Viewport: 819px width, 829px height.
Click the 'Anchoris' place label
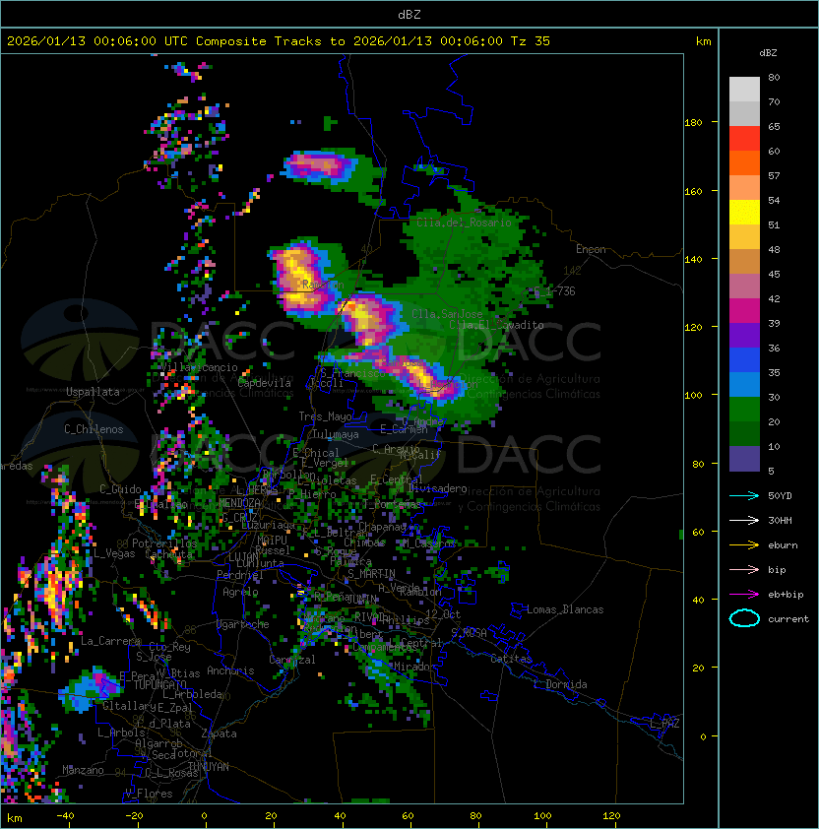tap(230, 670)
